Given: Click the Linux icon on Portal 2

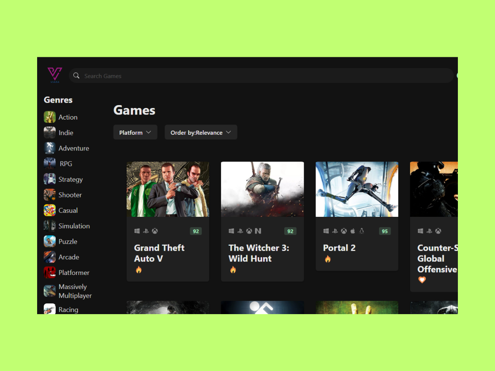Looking at the screenshot, I should [x=362, y=231].
